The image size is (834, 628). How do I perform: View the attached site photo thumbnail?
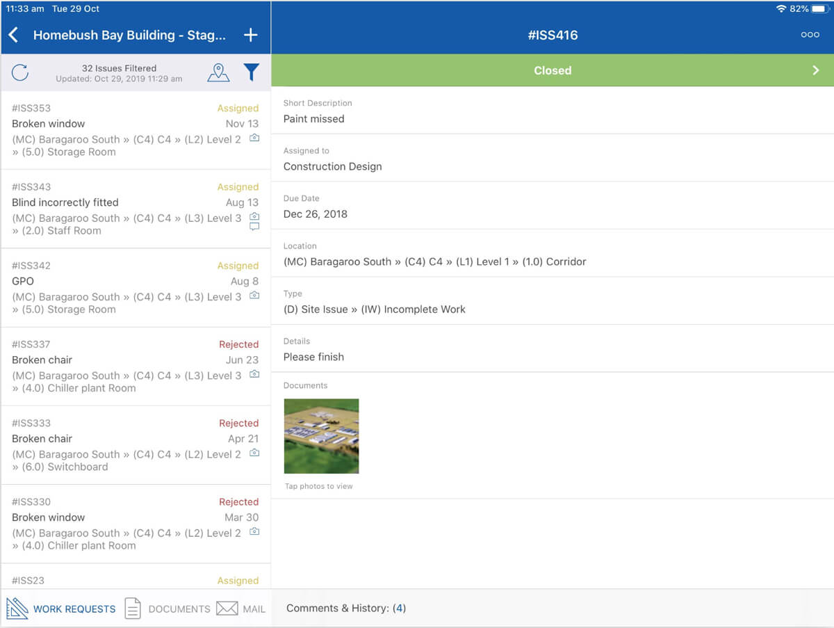[x=322, y=436]
